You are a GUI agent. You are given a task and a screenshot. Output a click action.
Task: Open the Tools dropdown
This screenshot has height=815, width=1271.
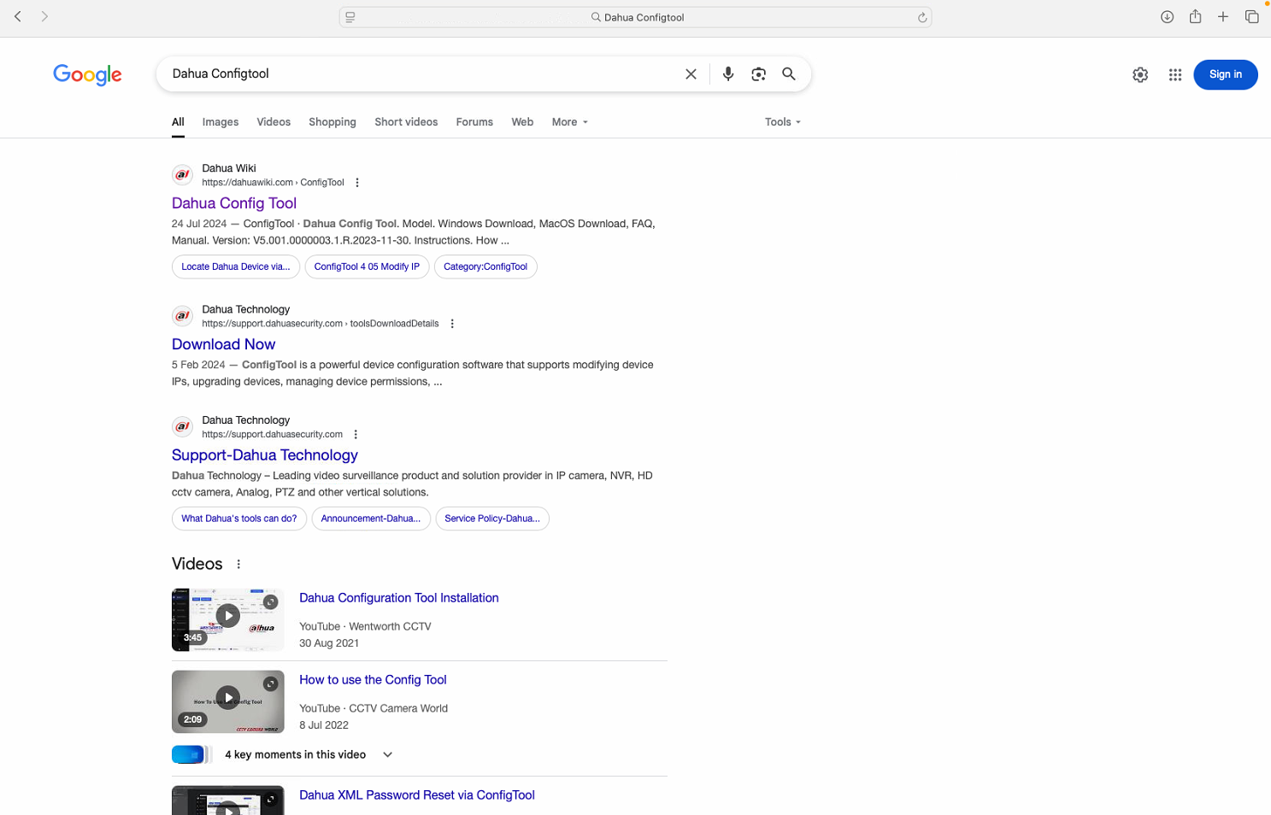[782, 122]
